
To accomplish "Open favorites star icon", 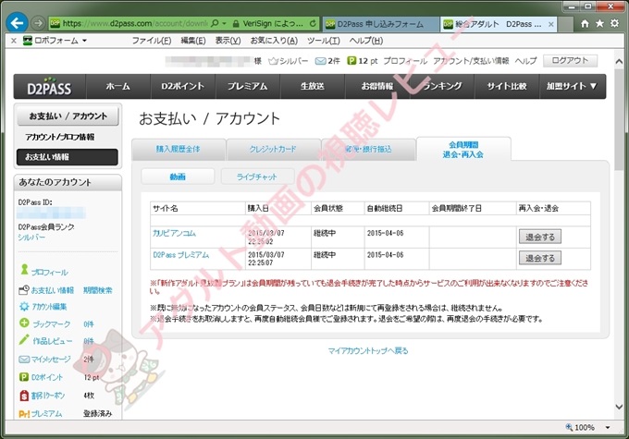I will click(x=599, y=23).
